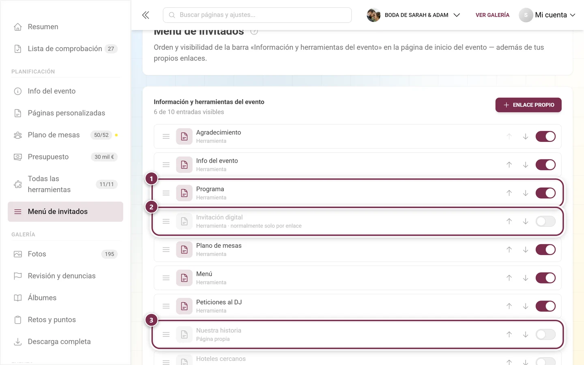This screenshot has width=584, height=365.
Task: Click the drag handle of Nuestra historia row
Action: (x=166, y=335)
